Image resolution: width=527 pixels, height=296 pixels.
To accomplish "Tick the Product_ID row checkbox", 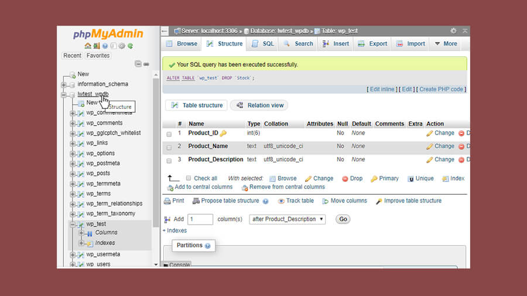I will coord(169,134).
